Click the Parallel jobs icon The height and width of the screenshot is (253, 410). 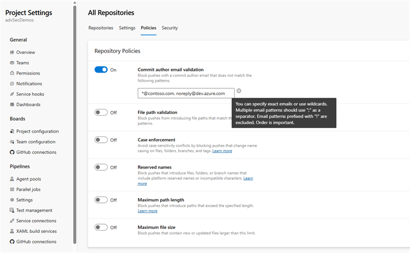tap(12, 189)
